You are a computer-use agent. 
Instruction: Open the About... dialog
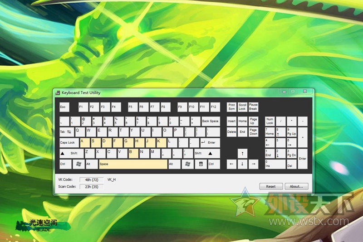point(296,186)
